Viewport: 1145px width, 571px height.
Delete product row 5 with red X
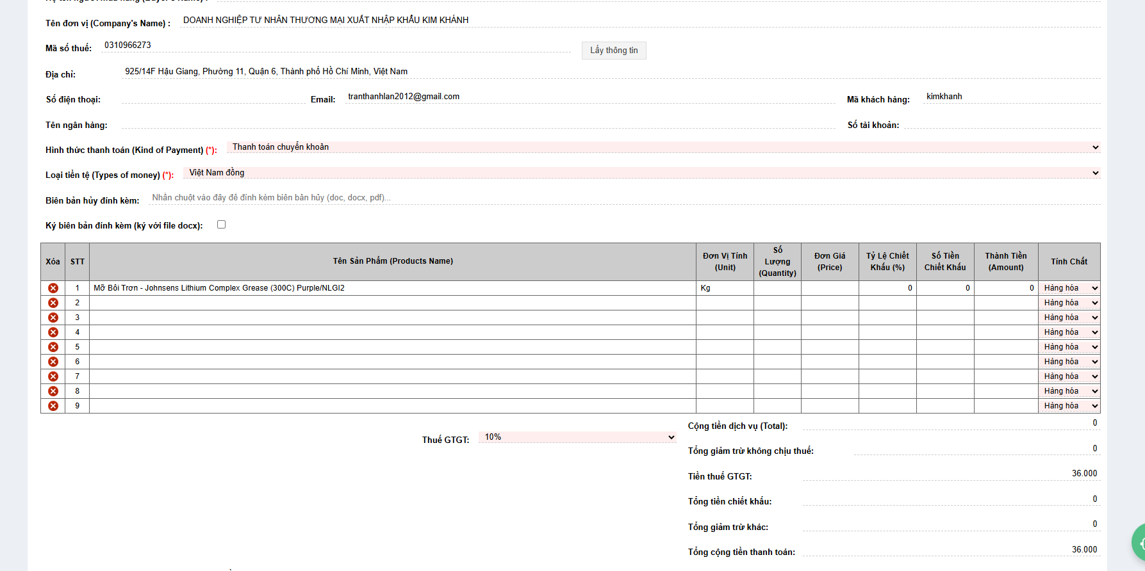tap(53, 347)
